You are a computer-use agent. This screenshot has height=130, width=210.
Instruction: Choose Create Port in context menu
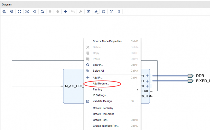pyautogui.click(x=100, y=120)
